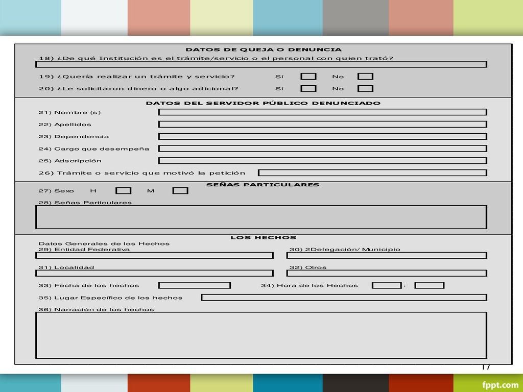The width and height of the screenshot is (523, 392).
Task: Click the hour box of Hora de los Hechos
Action: click(387, 285)
